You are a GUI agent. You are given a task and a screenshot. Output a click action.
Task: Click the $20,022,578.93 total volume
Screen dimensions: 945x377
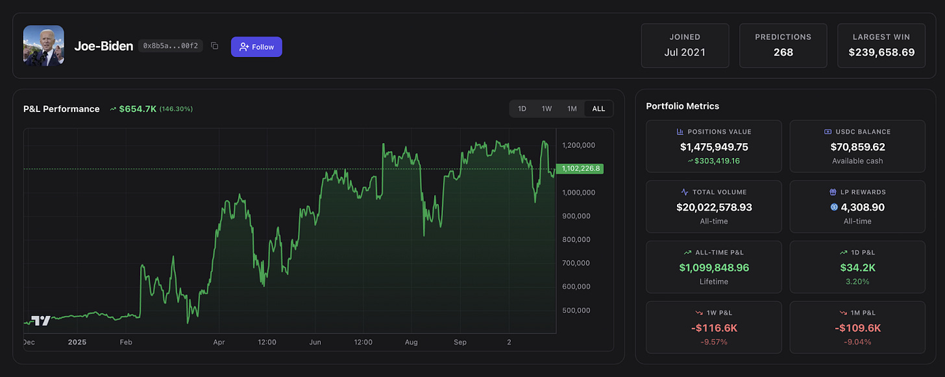coord(714,207)
